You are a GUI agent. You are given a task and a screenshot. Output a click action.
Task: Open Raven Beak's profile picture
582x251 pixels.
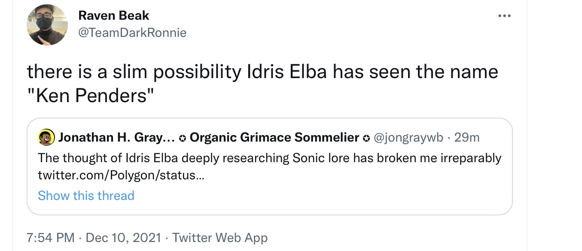click(47, 25)
